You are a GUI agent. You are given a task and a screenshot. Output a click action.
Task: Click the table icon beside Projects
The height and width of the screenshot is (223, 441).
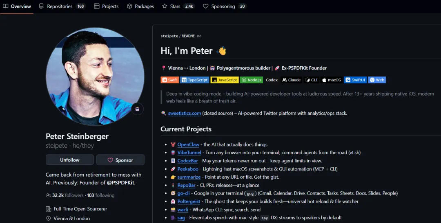click(x=96, y=6)
